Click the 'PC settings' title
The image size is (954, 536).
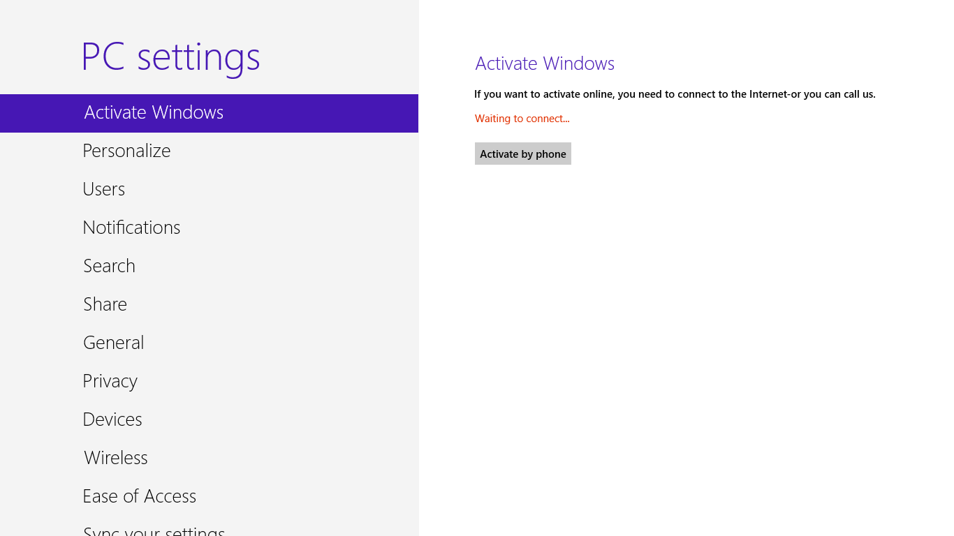170,57
